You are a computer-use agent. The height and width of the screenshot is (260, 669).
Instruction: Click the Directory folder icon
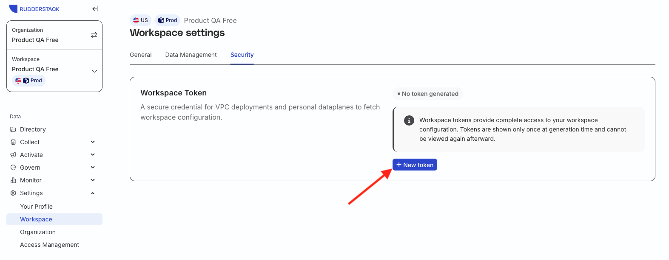pyautogui.click(x=13, y=129)
